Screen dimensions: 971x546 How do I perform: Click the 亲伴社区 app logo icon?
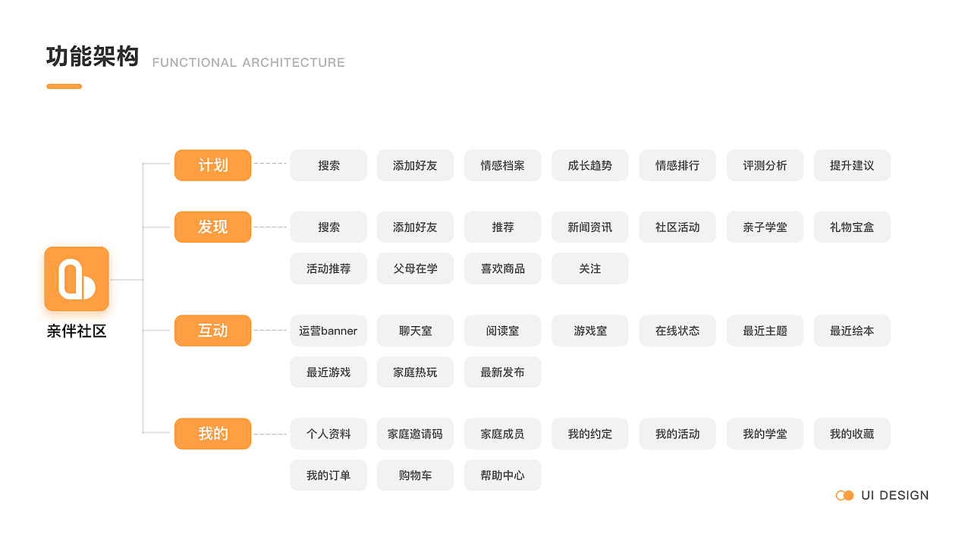76,279
